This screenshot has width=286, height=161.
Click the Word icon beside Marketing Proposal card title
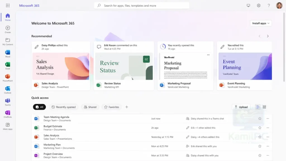coord(162,85)
